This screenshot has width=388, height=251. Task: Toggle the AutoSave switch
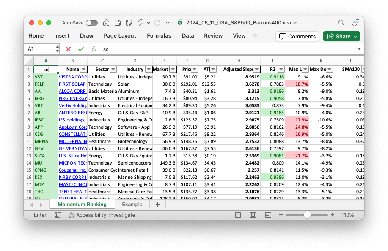(91, 23)
